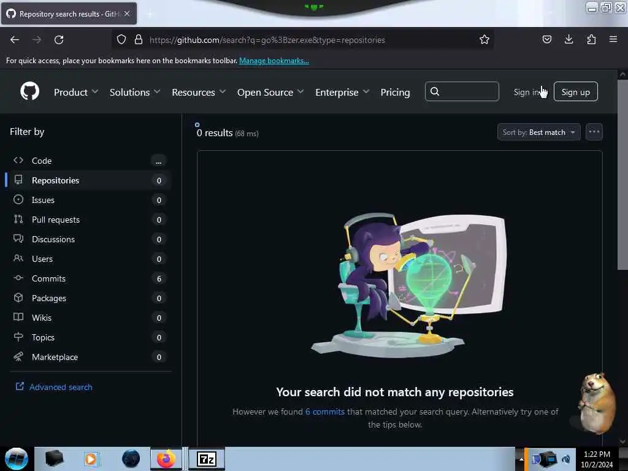Screen dimensions: 628x471
Task: Reload the page with the refresh icon
Action: 59,40
